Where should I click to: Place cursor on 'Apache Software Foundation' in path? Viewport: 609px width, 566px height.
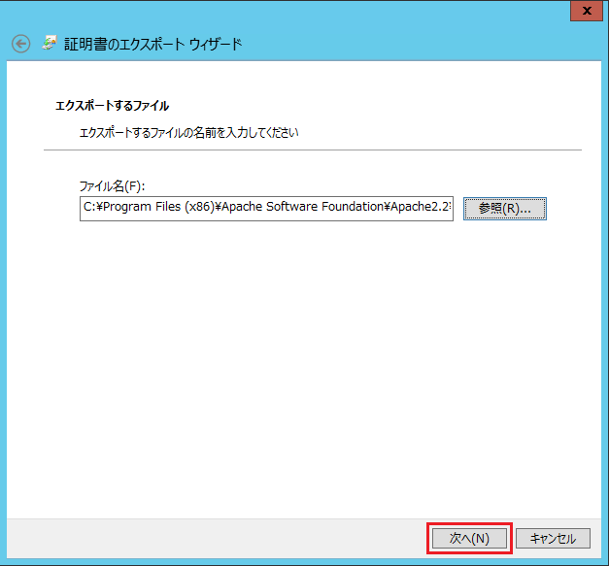pos(303,207)
